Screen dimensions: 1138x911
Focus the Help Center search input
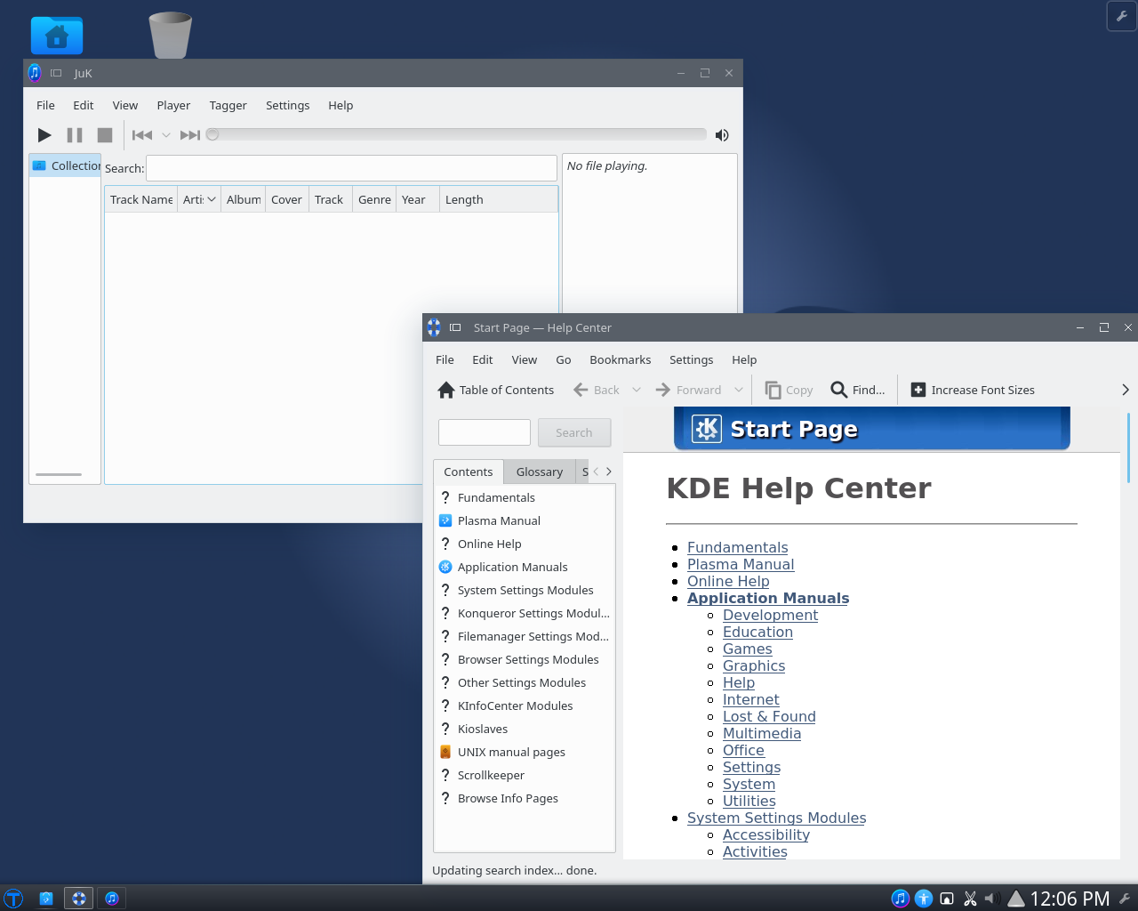485,432
